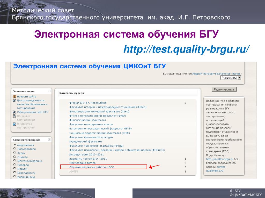Expand Перевод in administration menu
Image resolution: width=265 pixels, height=198 pixels.
(23, 165)
